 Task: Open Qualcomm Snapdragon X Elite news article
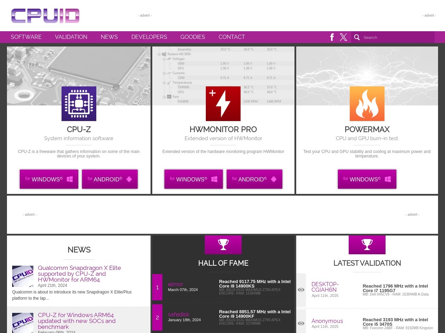click(79, 274)
